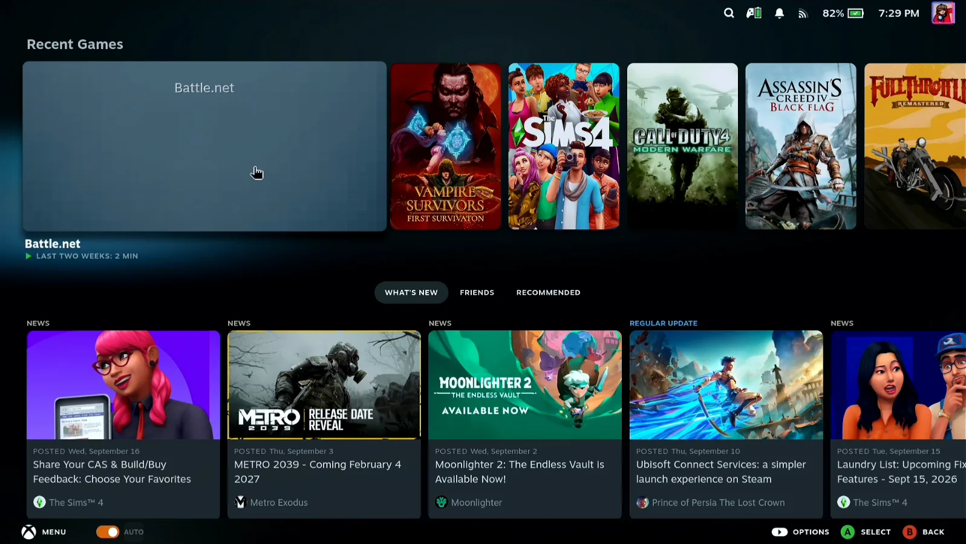This screenshot has width=966, height=544.
Task: Open the Vampire Survivors game cover
Action: coord(446,146)
